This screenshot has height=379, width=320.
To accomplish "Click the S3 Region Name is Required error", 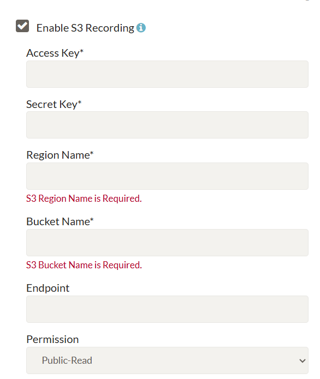I will (x=84, y=198).
